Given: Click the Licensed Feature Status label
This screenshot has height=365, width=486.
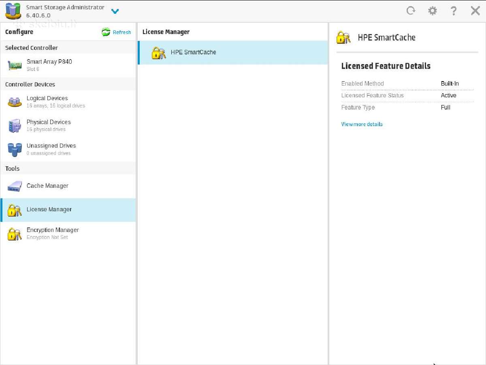Looking at the screenshot, I should (373, 95).
